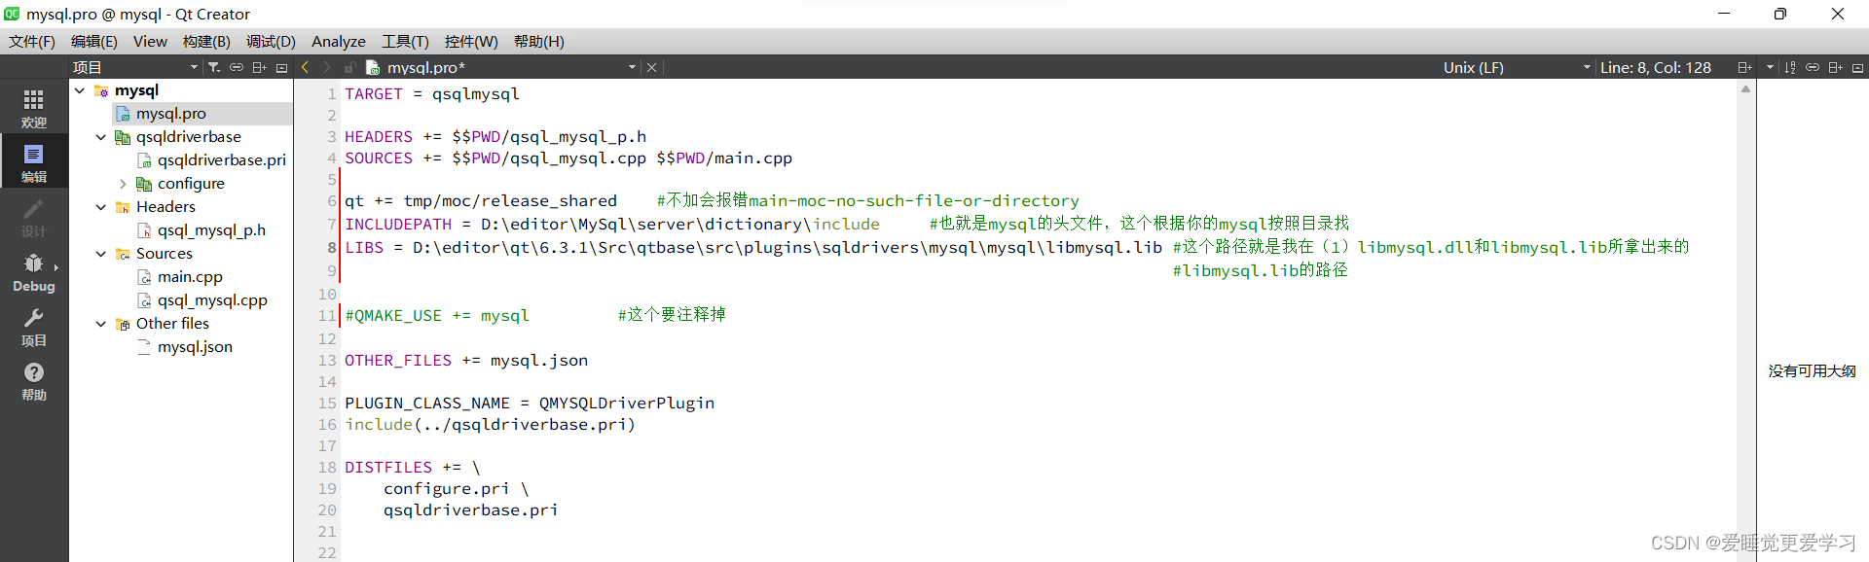This screenshot has height=562, width=1869.
Task: Select main.cpp source file
Action: pos(190,277)
